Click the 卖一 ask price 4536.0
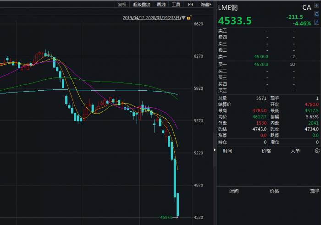321x225 pixels. click(x=261, y=56)
